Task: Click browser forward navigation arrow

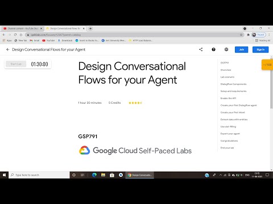Action: point(10,35)
